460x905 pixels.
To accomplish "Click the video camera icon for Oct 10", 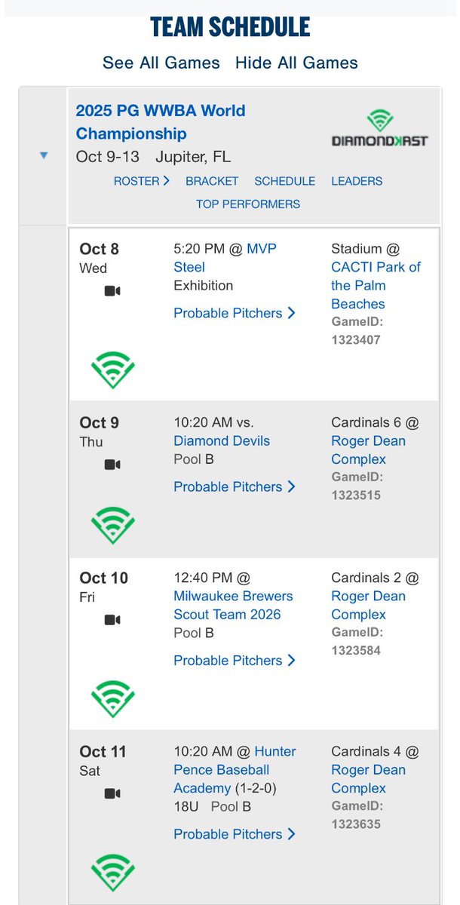I will 112,620.
